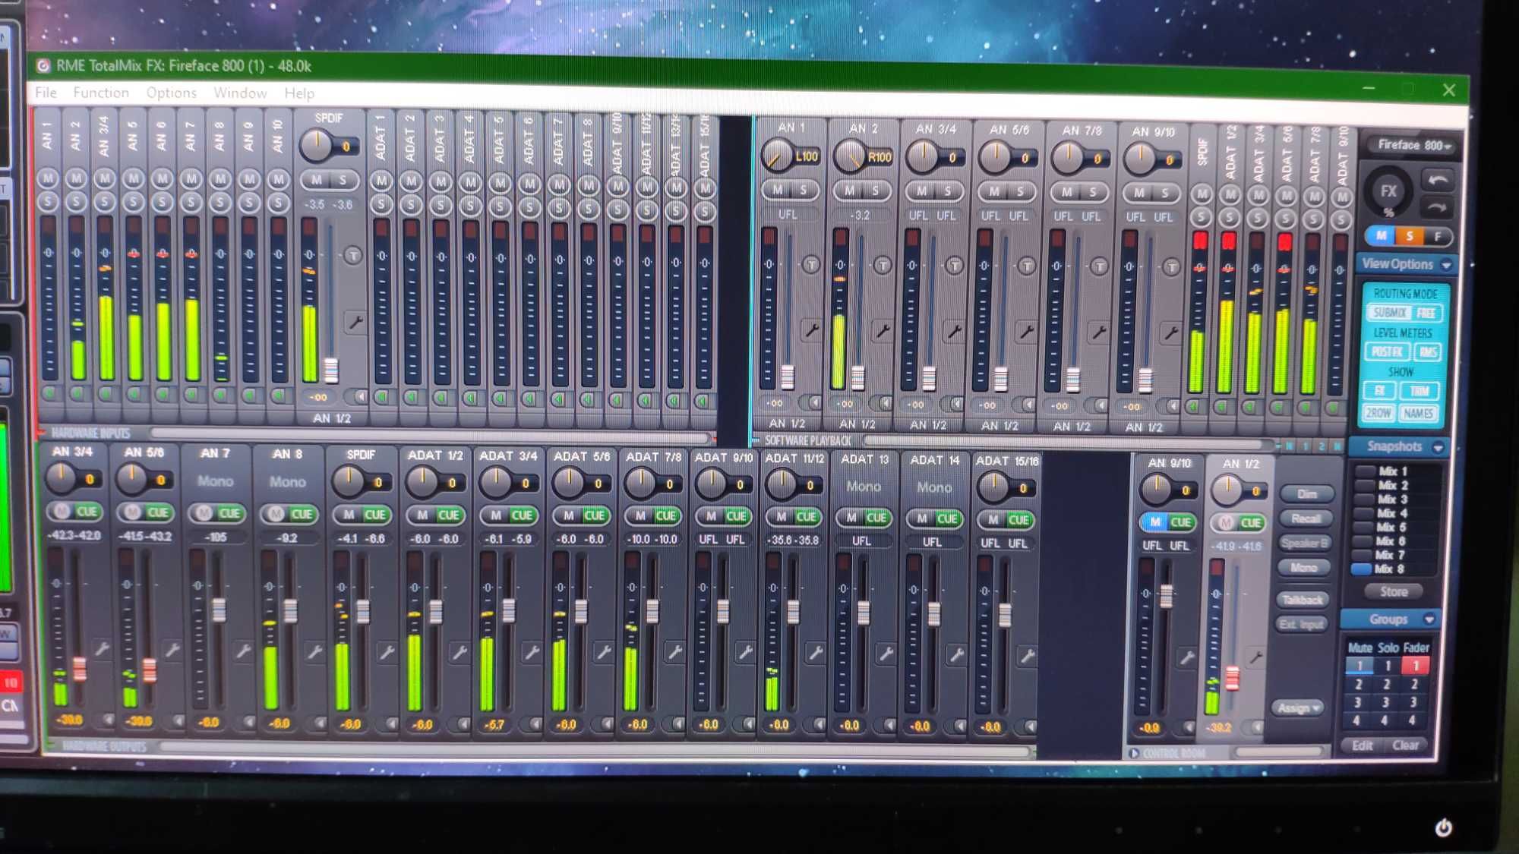Mute the ADAT 1 hardware input
Image resolution: width=1519 pixels, height=854 pixels.
(381, 181)
